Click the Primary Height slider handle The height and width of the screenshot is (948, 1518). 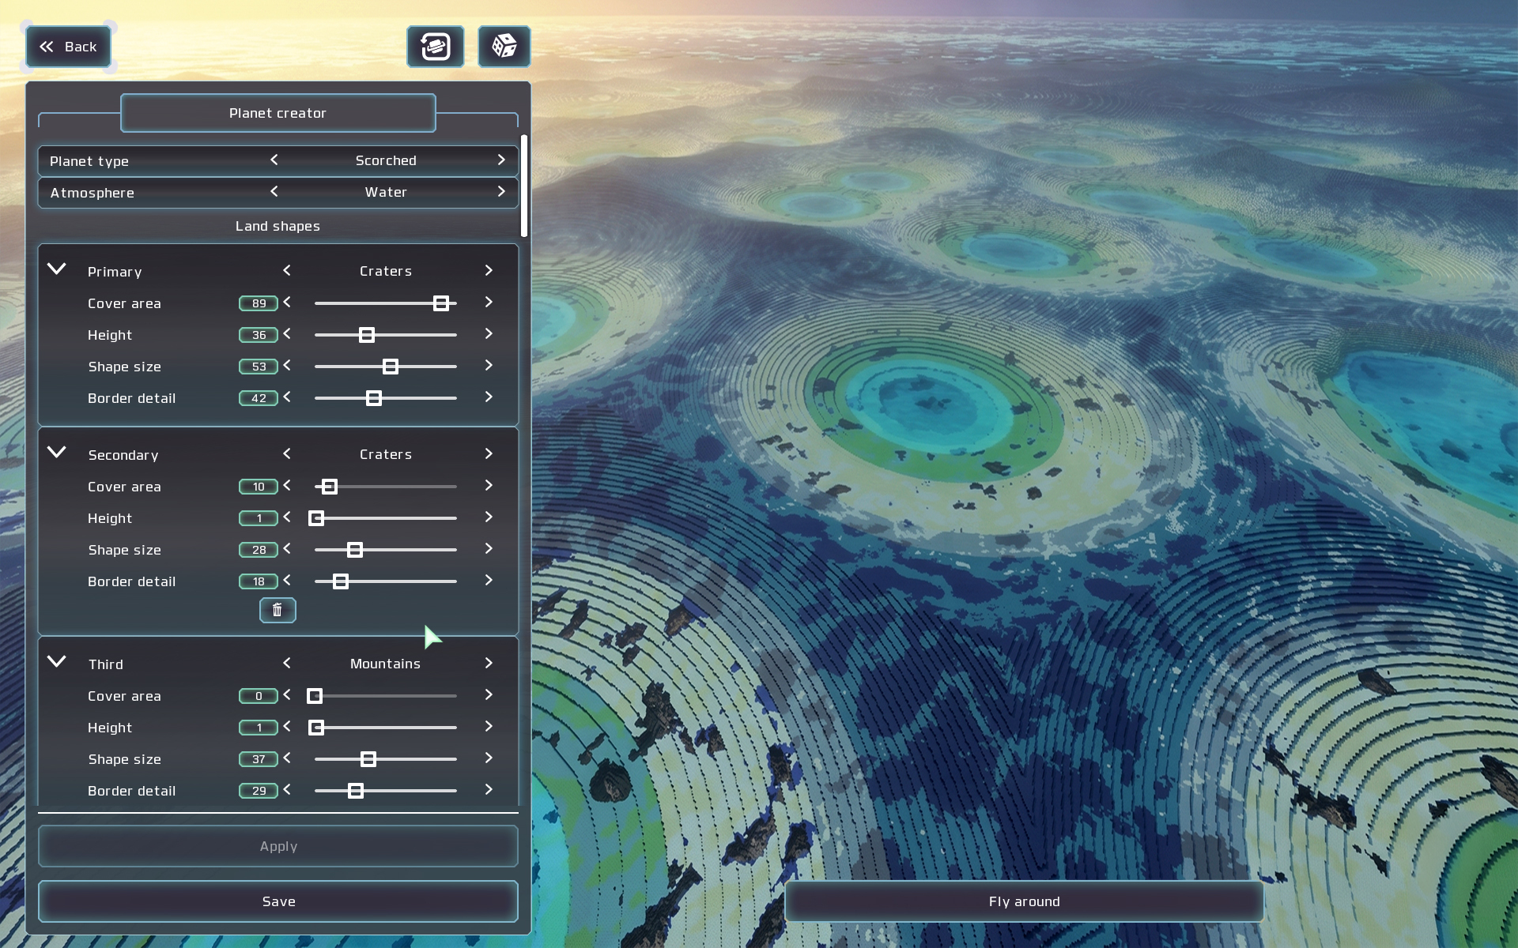point(367,335)
